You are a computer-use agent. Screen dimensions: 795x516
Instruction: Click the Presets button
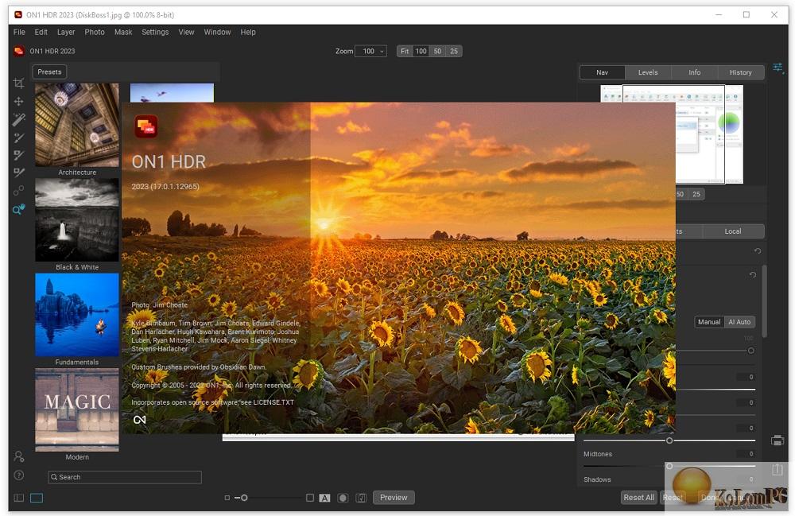click(49, 72)
